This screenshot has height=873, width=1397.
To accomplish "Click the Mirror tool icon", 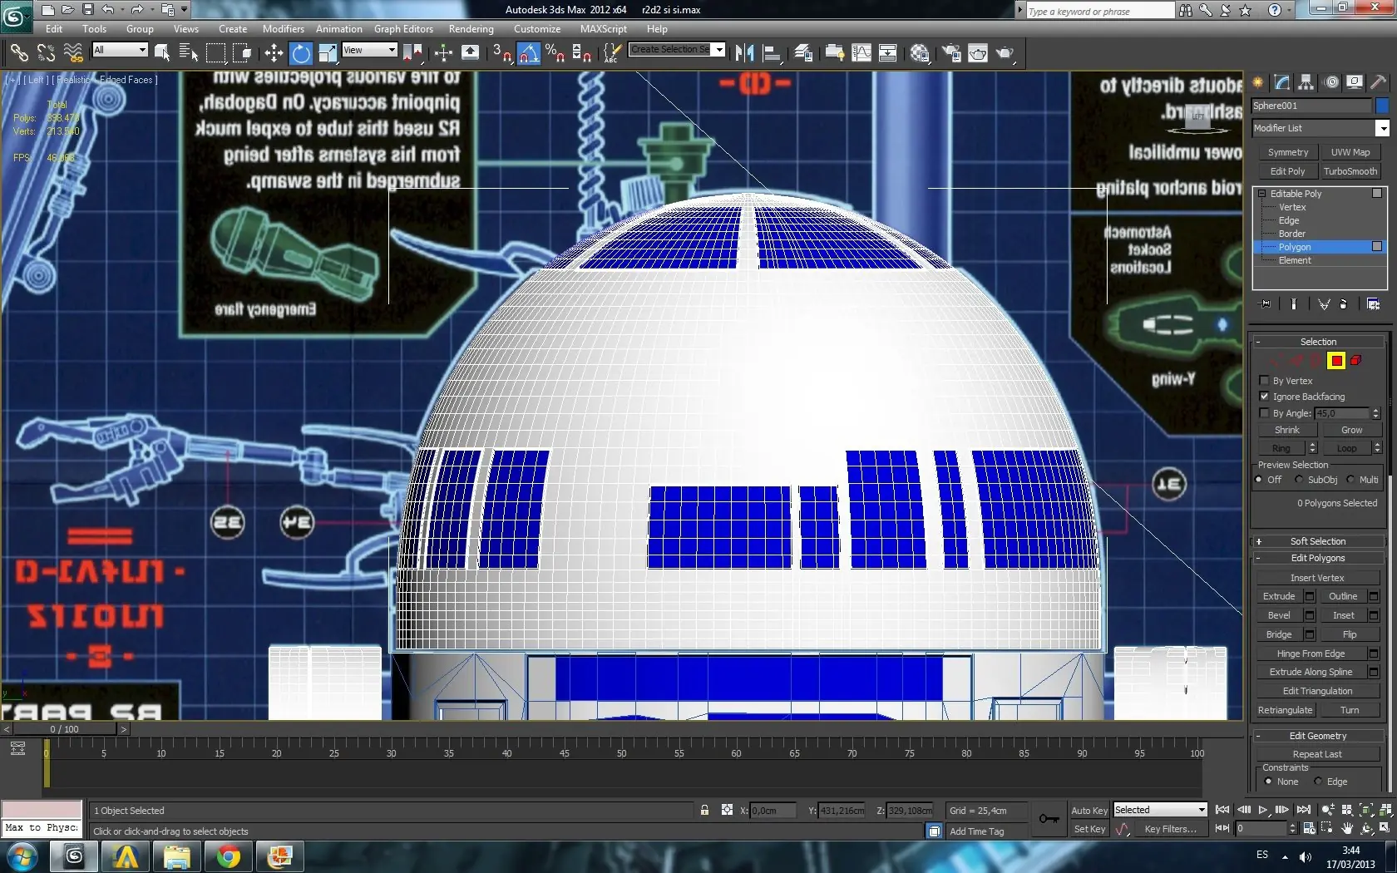I will click(x=744, y=53).
